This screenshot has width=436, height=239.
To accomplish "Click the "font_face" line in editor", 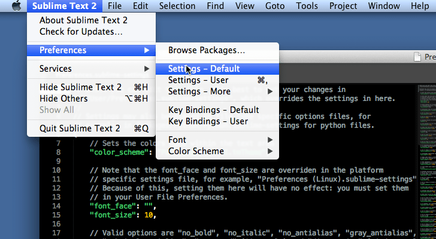I will 123,206.
